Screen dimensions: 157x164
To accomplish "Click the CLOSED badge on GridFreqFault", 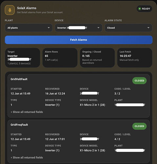I will coord(139,126).
